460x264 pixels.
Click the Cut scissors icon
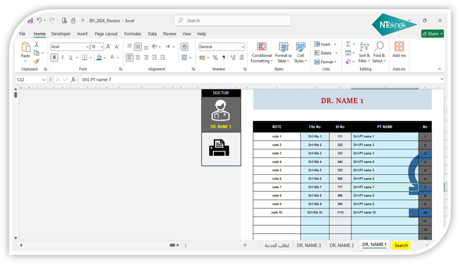coord(37,44)
